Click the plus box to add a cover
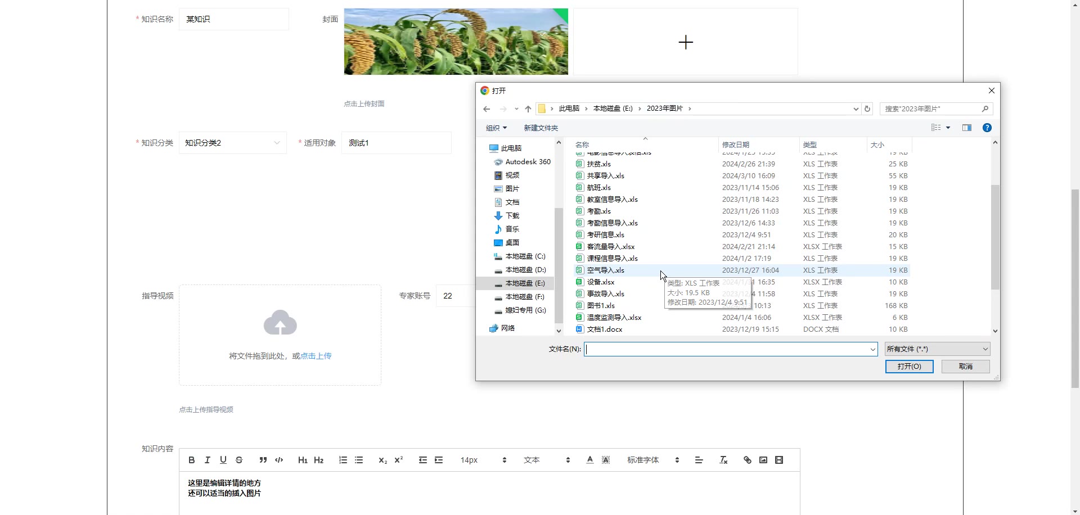The image size is (1080, 515). click(x=686, y=42)
